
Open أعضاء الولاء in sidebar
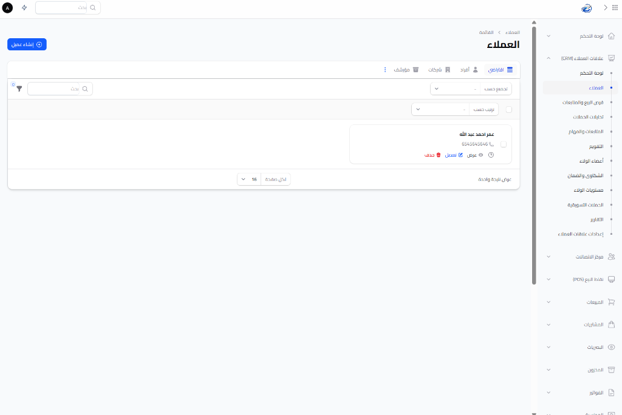[592, 161]
